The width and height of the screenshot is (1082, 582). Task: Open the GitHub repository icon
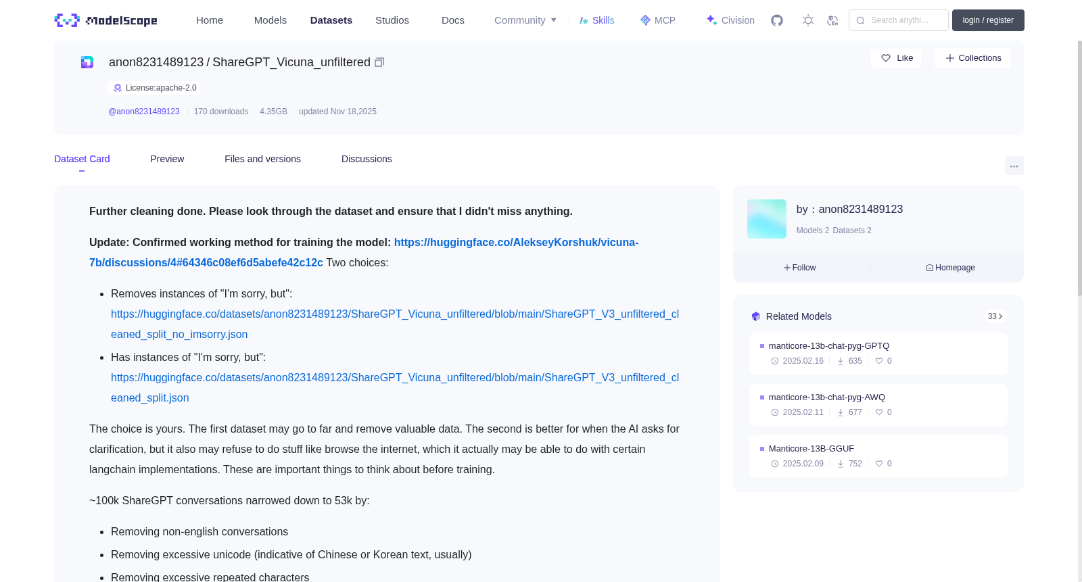(777, 20)
